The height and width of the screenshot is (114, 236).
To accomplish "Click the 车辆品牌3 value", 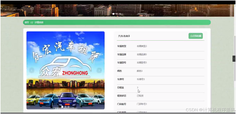I will coord(142,54).
